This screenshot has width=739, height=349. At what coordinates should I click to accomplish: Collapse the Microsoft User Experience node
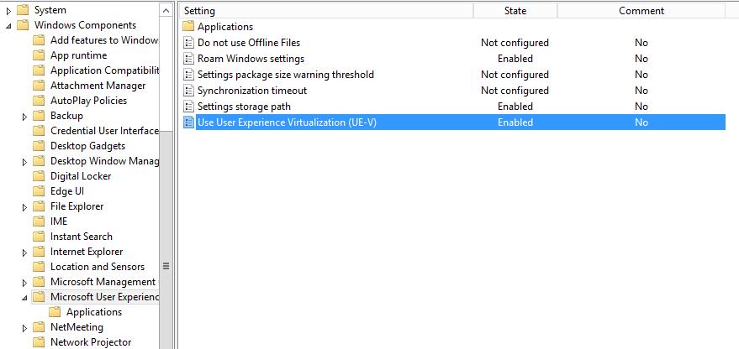[x=25, y=298]
